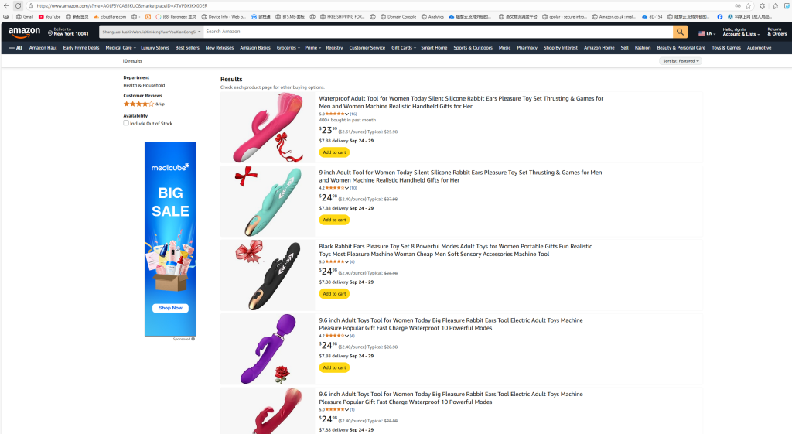This screenshot has width=792, height=434.
Task: Enable Include Out of Stock checkbox
Action: (x=126, y=123)
